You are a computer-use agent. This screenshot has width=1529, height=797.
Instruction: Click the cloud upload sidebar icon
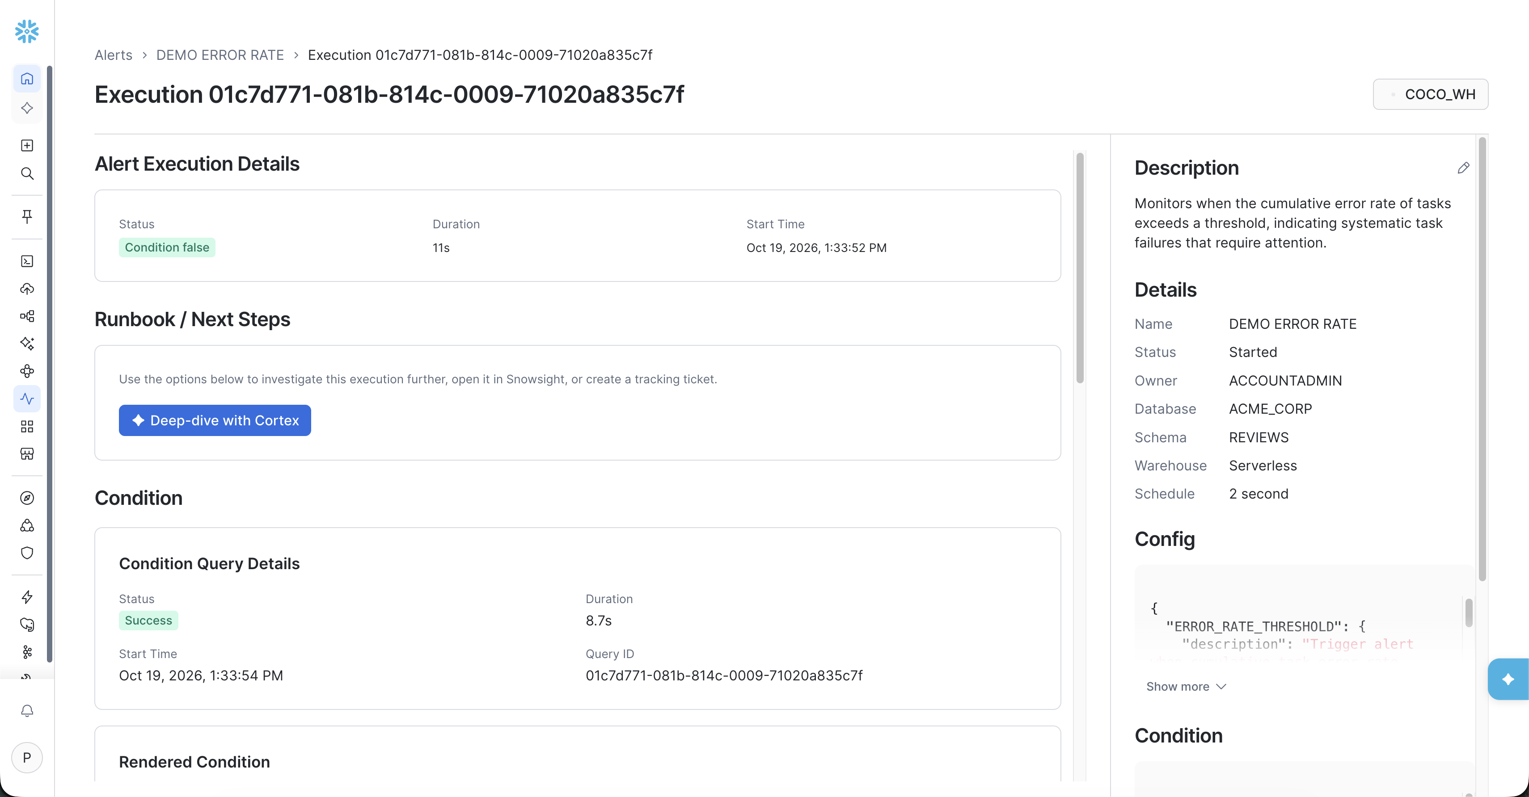click(x=27, y=289)
